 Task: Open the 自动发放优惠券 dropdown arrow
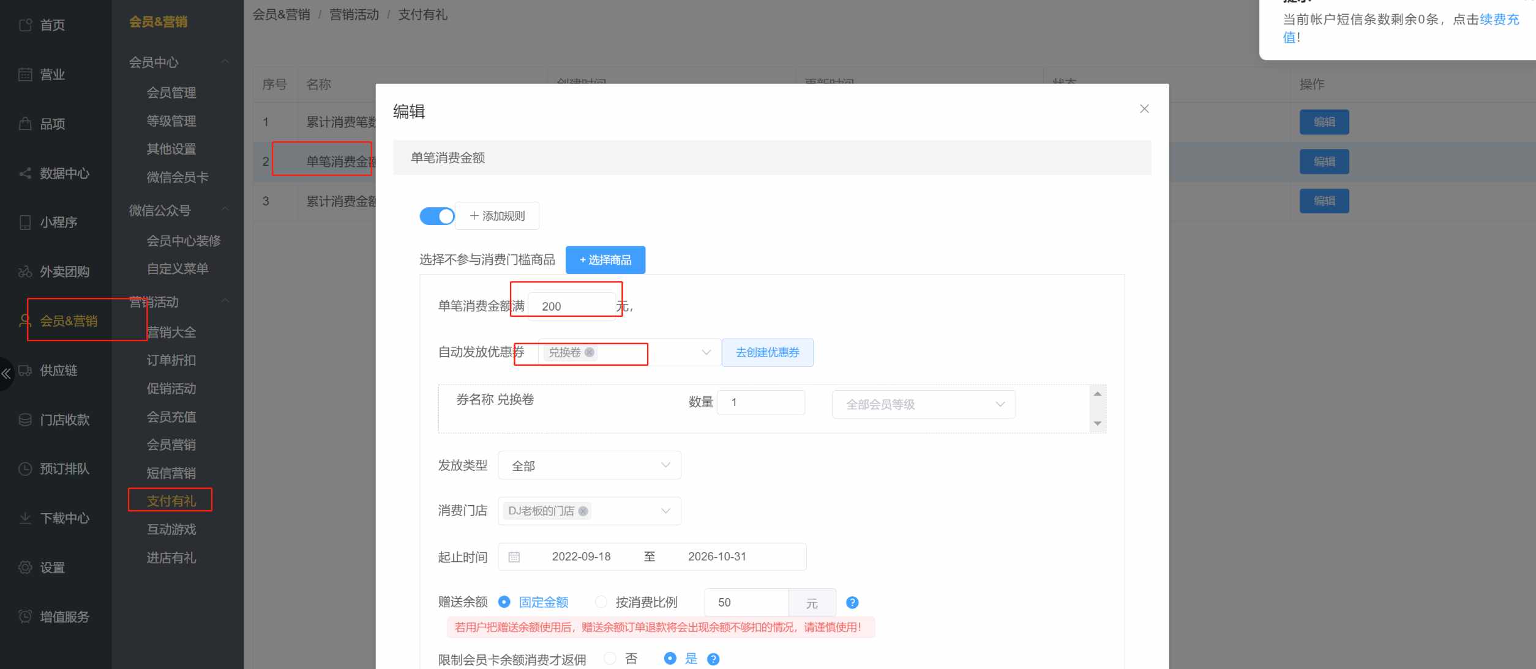(x=706, y=352)
